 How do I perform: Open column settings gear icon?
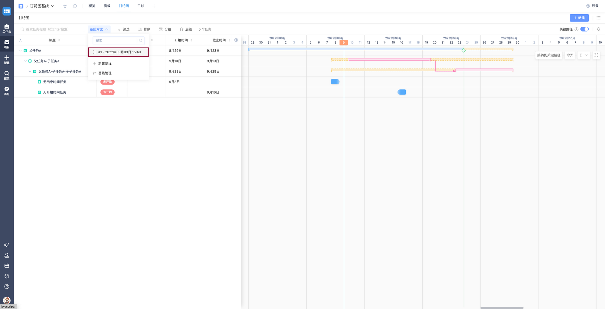(236, 40)
